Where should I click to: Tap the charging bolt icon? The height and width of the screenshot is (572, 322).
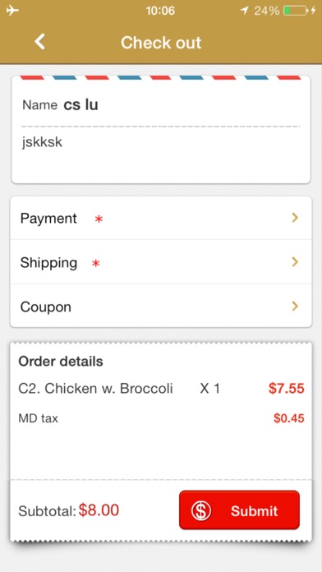313,11
